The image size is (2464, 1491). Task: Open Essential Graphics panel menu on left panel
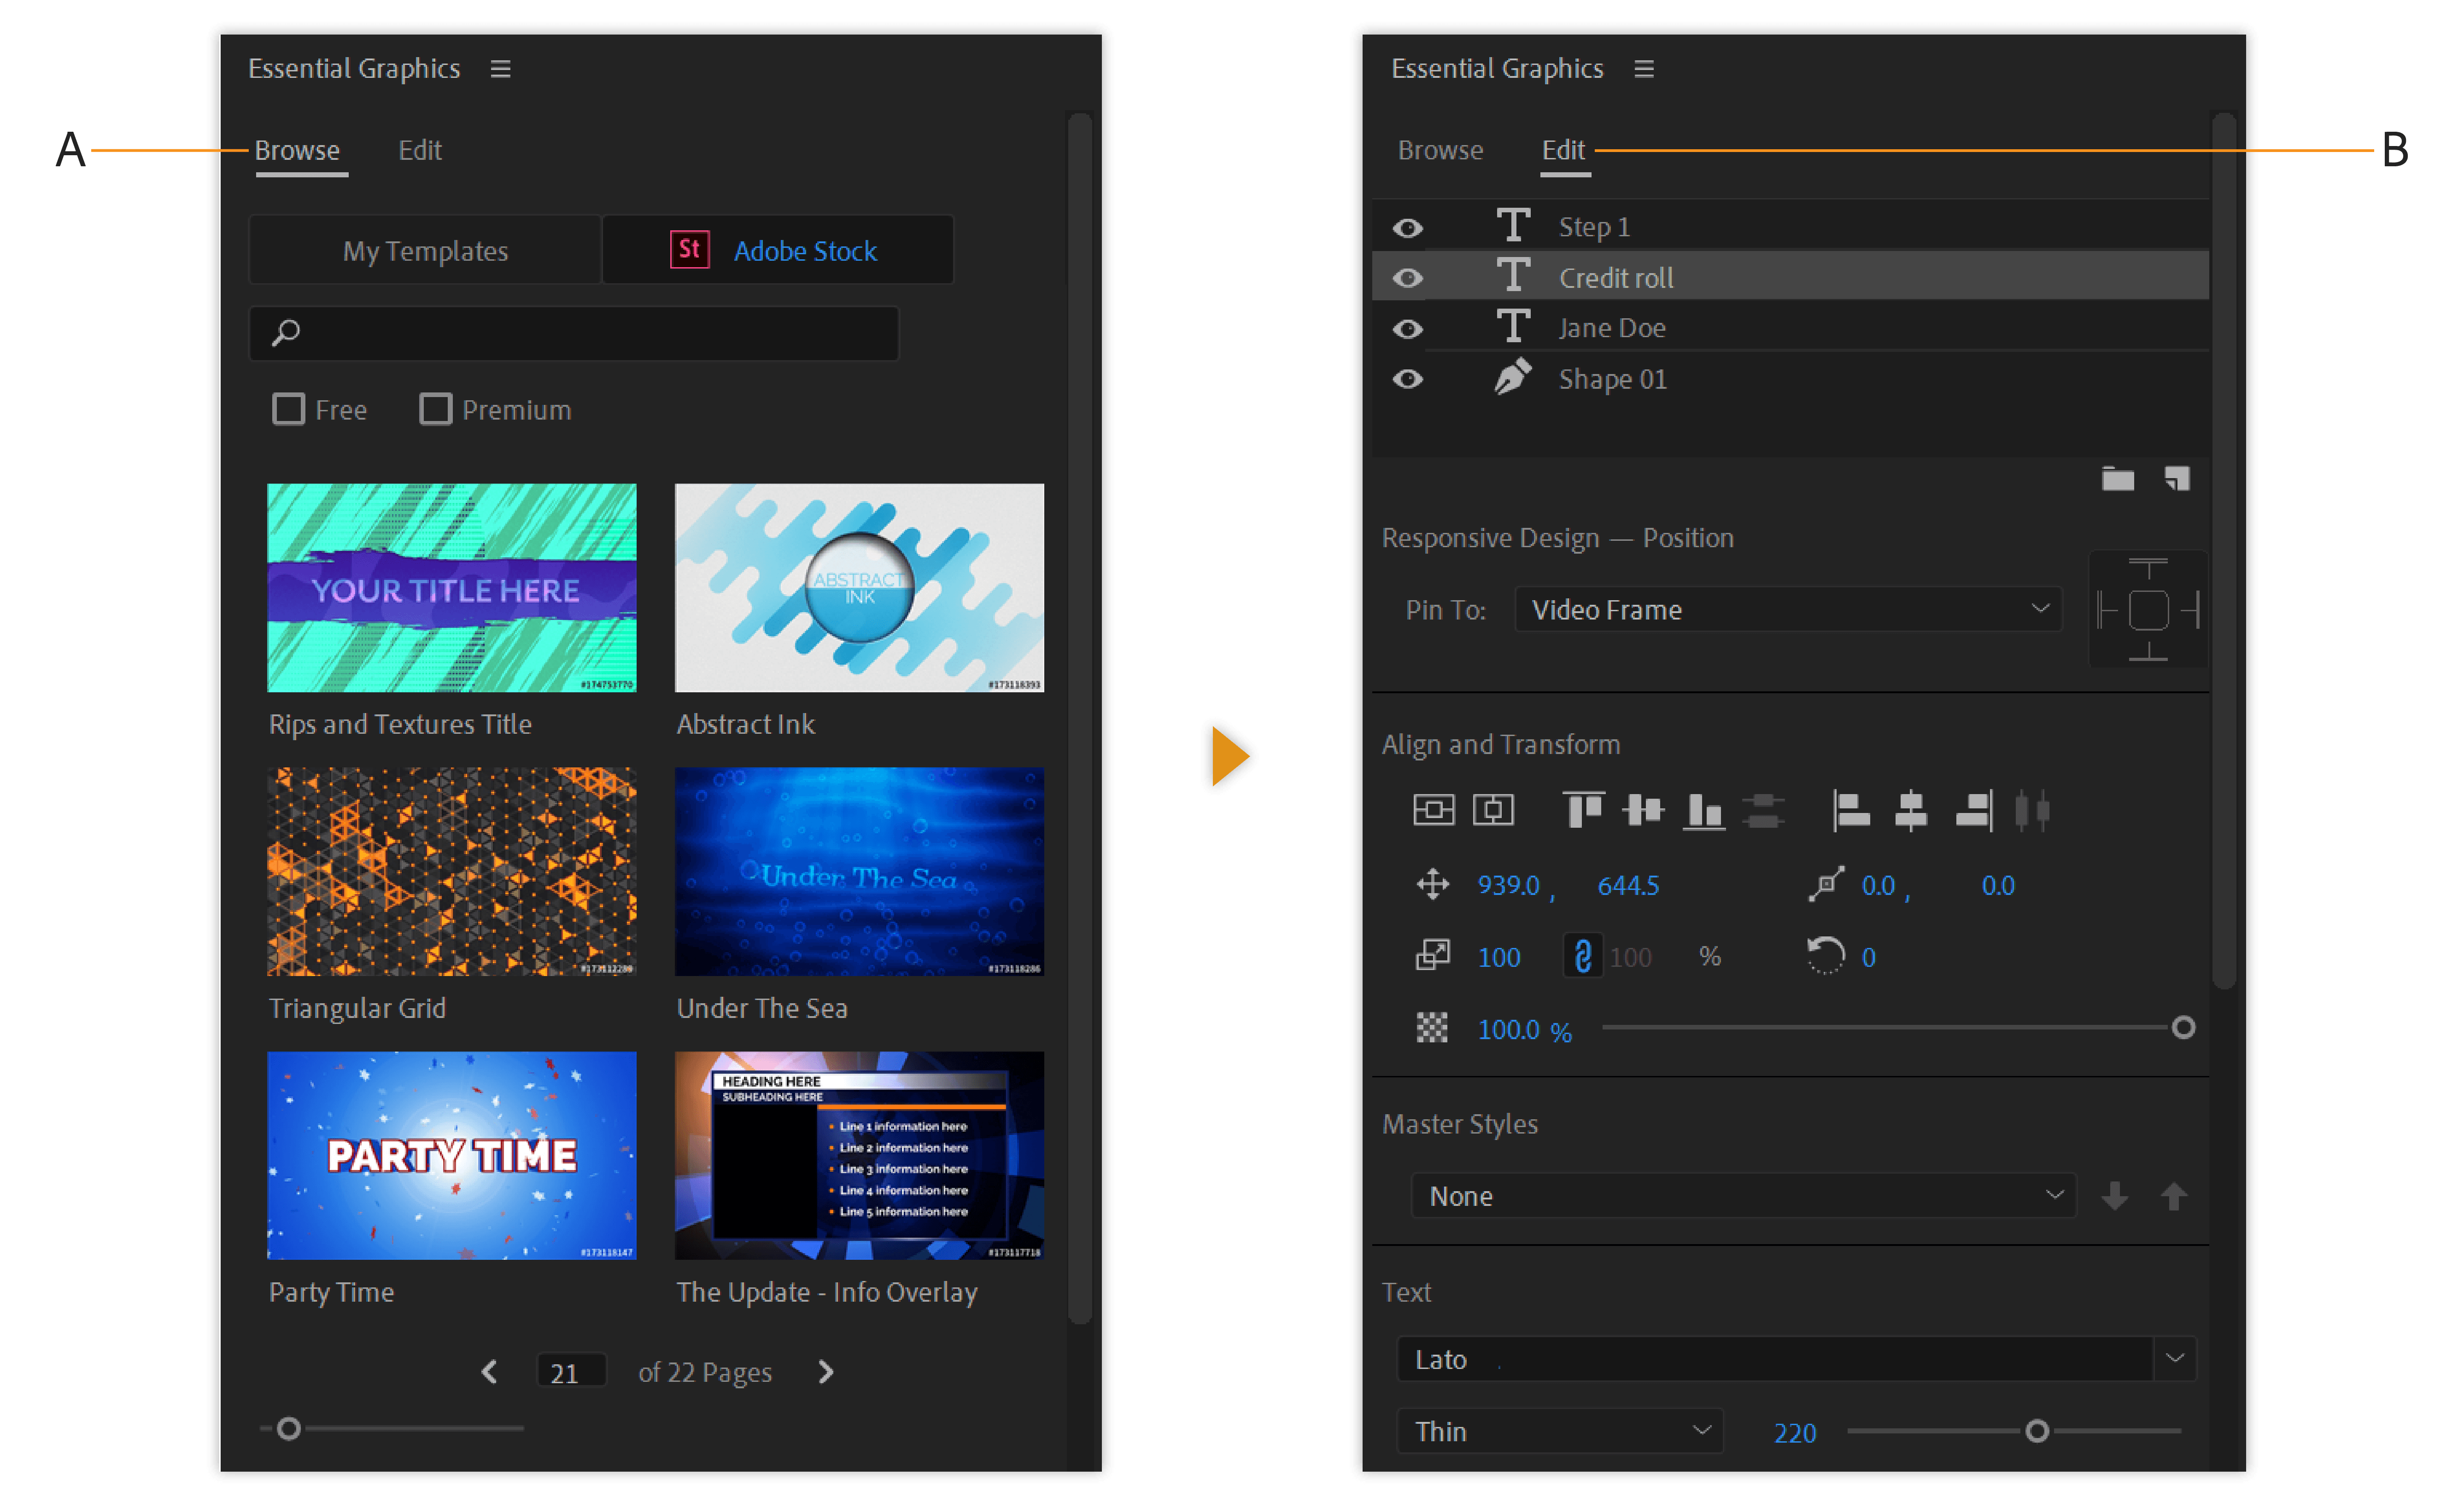click(501, 69)
